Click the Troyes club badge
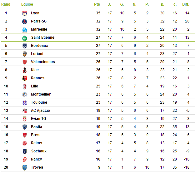The width and height of the screenshot is (196, 173). click(x=25, y=167)
